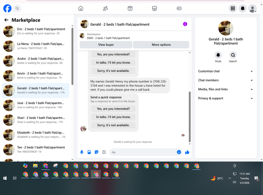263x195 pixels.
Task: Send upper 'Yes, are you interested?' quick reply
Action: [113, 55]
